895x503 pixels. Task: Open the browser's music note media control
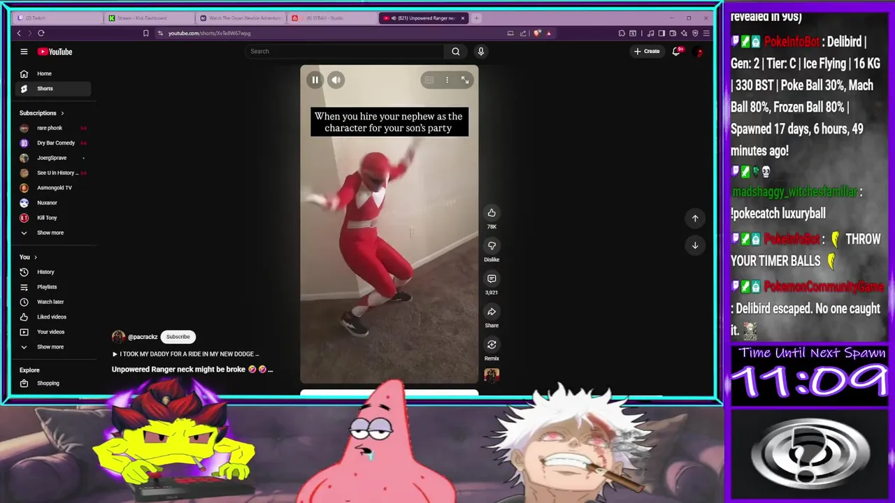(x=651, y=33)
